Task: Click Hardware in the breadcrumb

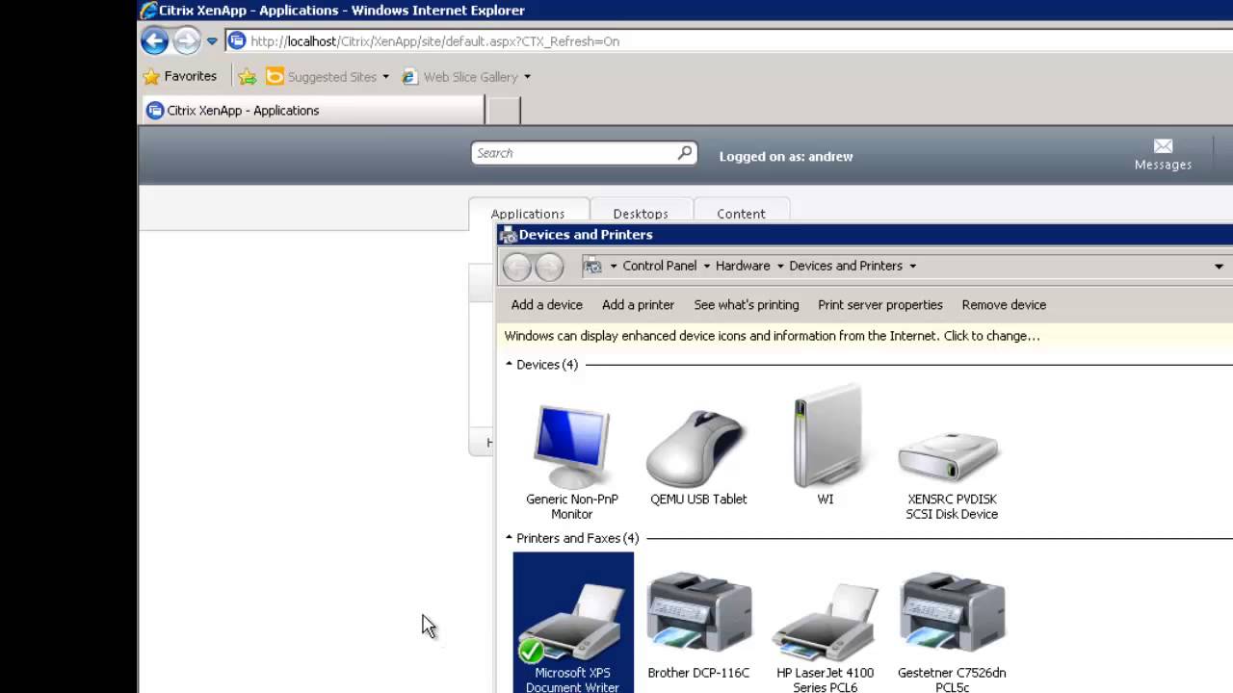Action: [743, 266]
